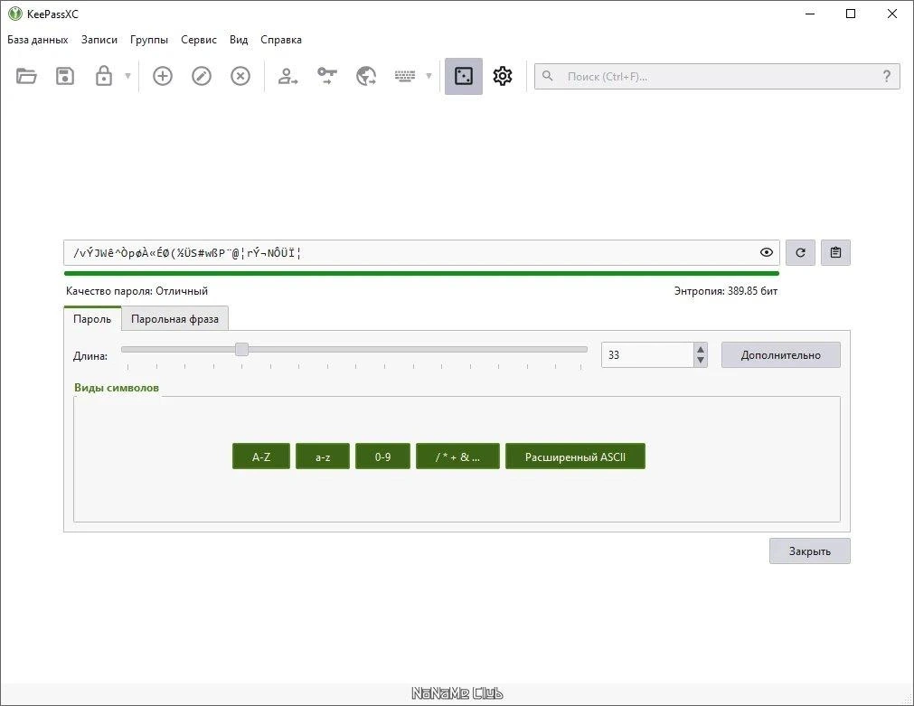Click the Copy username icon
Screen dimensions: 914x706
pos(288,76)
